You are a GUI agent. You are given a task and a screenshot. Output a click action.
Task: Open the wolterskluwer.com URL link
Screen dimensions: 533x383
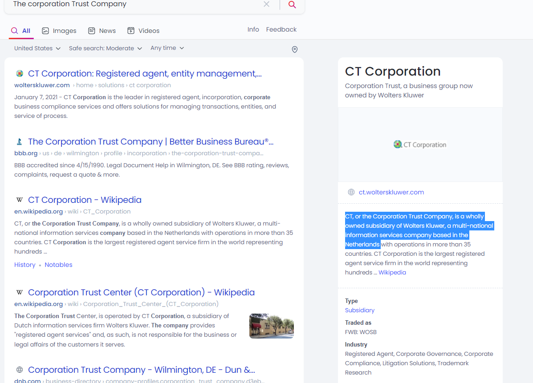point(42,85)
